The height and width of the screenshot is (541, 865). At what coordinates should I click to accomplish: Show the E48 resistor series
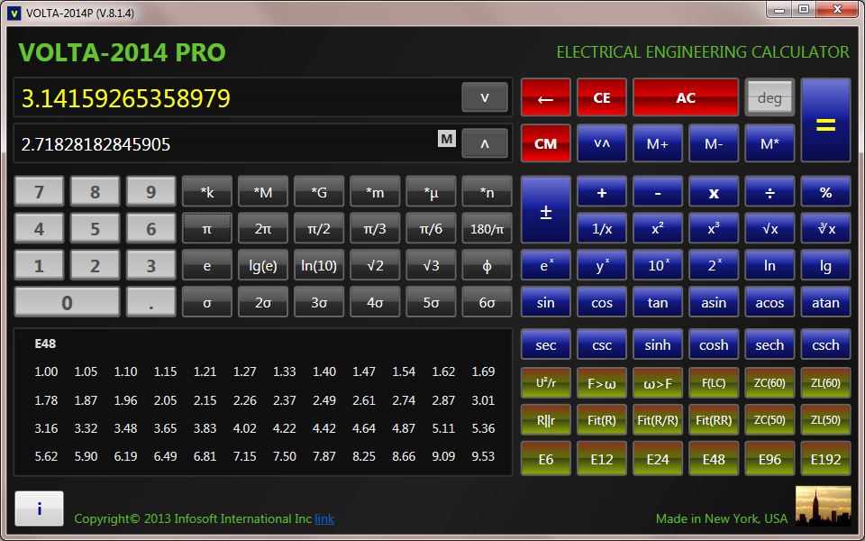click(x=714, y=458)
